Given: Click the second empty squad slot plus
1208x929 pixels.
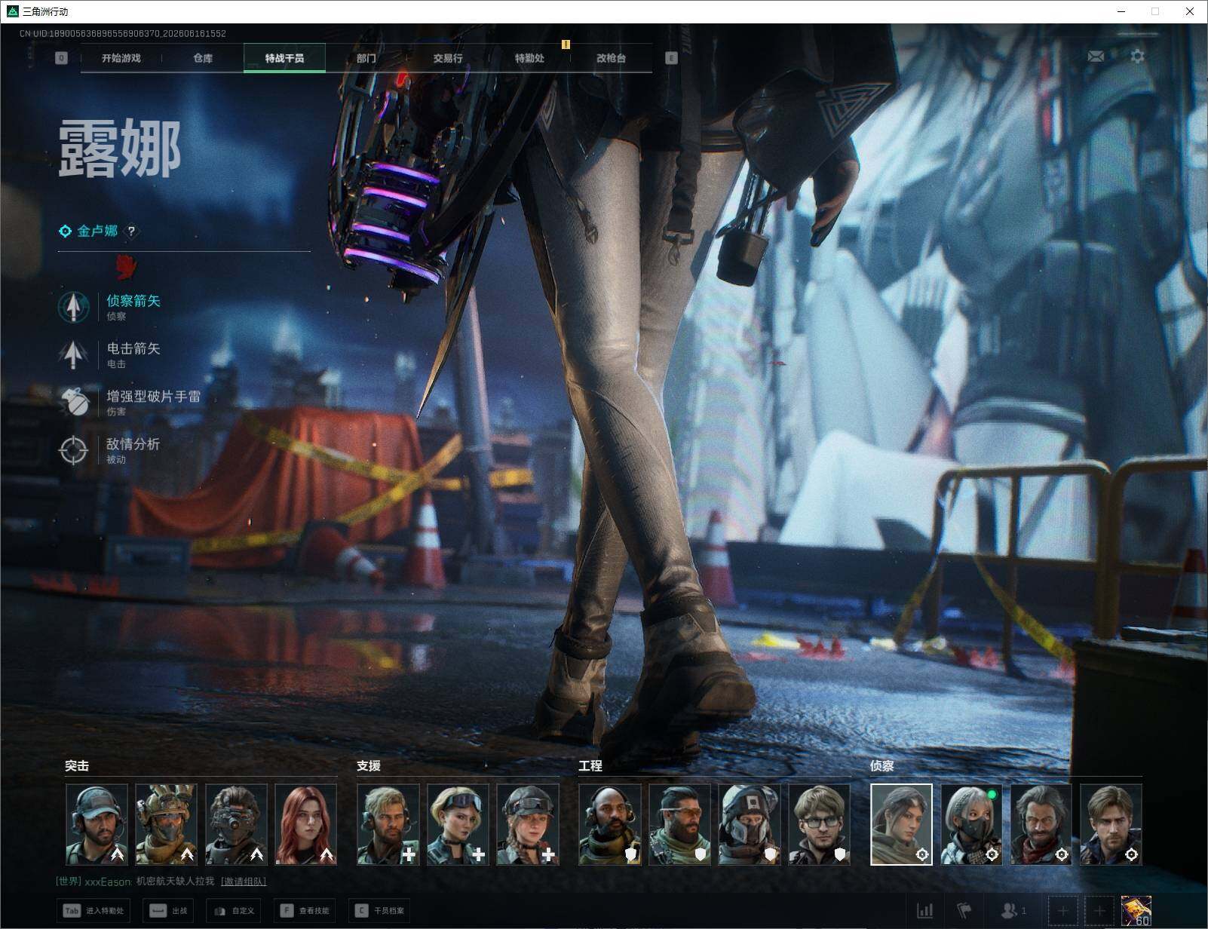Looking at the screenshot, I should 1099,911.
